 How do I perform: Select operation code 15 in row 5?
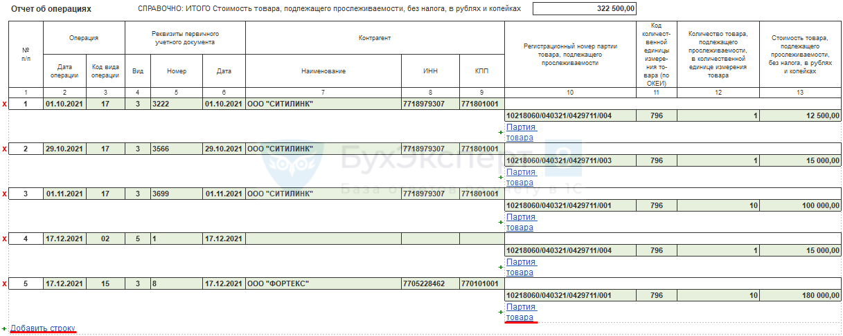[105, 283]
